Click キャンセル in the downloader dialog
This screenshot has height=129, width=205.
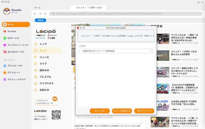[100, 111]
